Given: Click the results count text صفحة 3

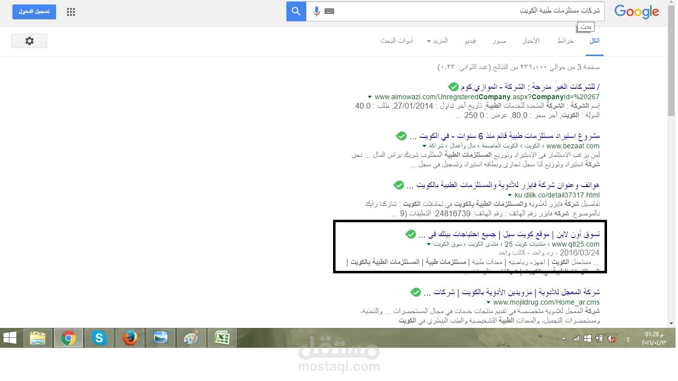Looking at the screenshot, I should coord(519,67).
